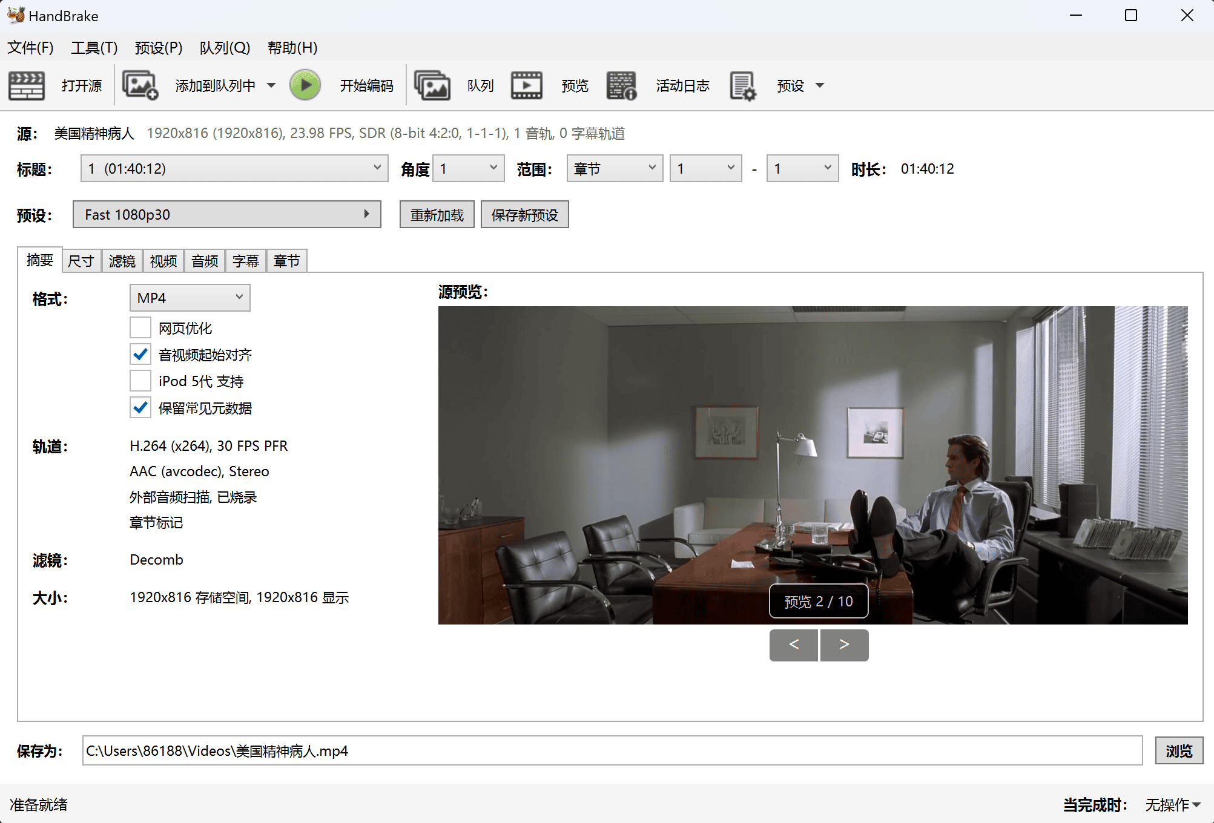Open the 帮助(H) menu
The width and height of the screenshot is (1214, 823).
pyautogui.click(x=292, y=48)
